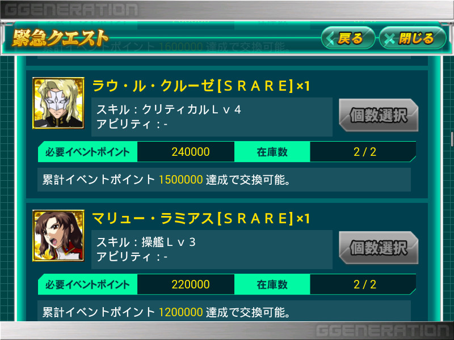
Task: Select quantity for ラウ・ル・クルーゼ with 個数選択
Action: (x=379, y=115)
